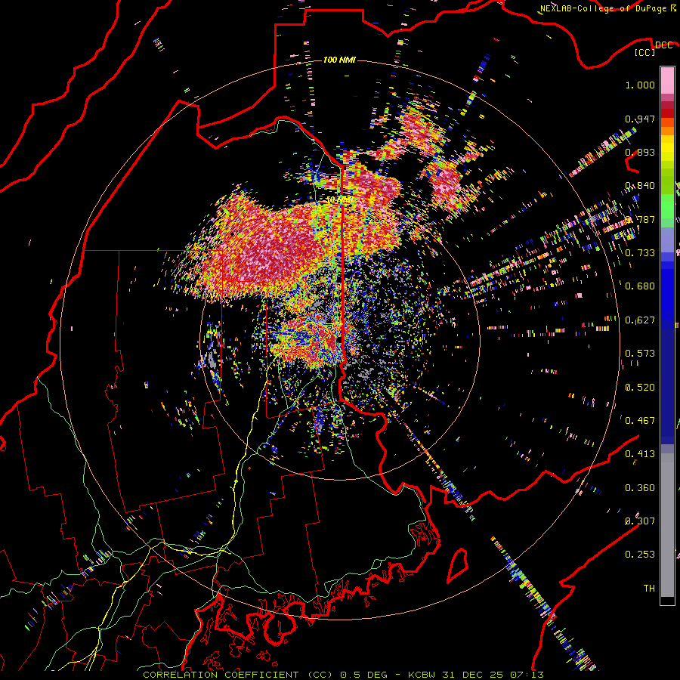The image size is (680, 680).
Task: Click the NEXLAB-College of DuPage label
Action: click(603, 8)
